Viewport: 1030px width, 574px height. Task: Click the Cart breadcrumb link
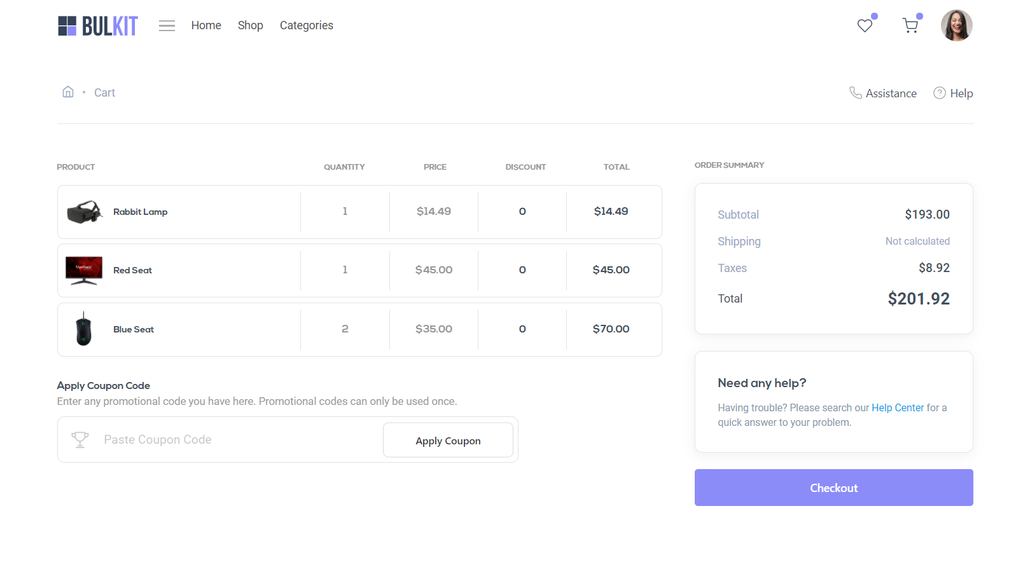tap(104, 93)
